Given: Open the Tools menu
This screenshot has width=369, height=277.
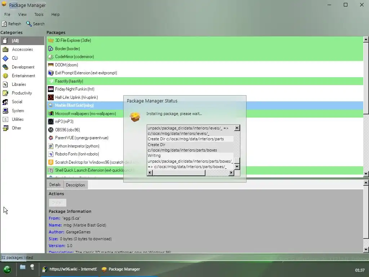Looking at the screenshot, I should 39,14.
